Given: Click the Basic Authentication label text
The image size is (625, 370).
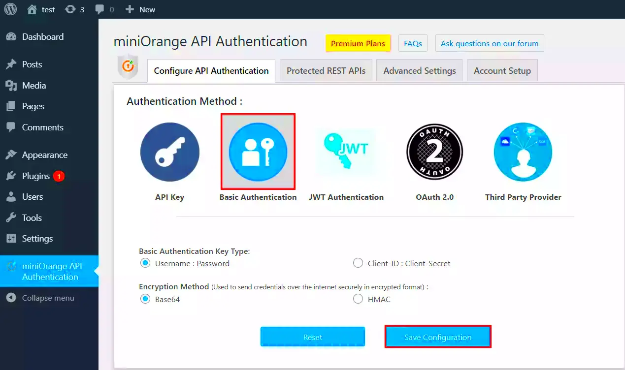Looking at the screenshot, I should point(258,197).
